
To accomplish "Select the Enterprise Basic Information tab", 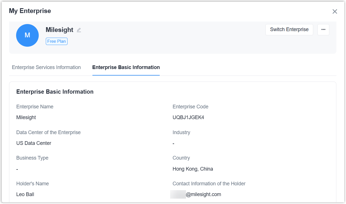I will [126, 67].
